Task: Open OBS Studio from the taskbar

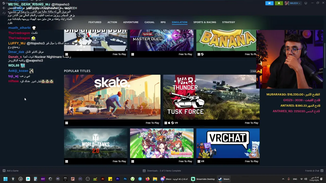Action: click(x=88, y=179)
